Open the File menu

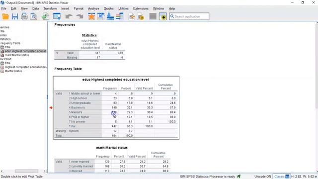tap(3, 8)
